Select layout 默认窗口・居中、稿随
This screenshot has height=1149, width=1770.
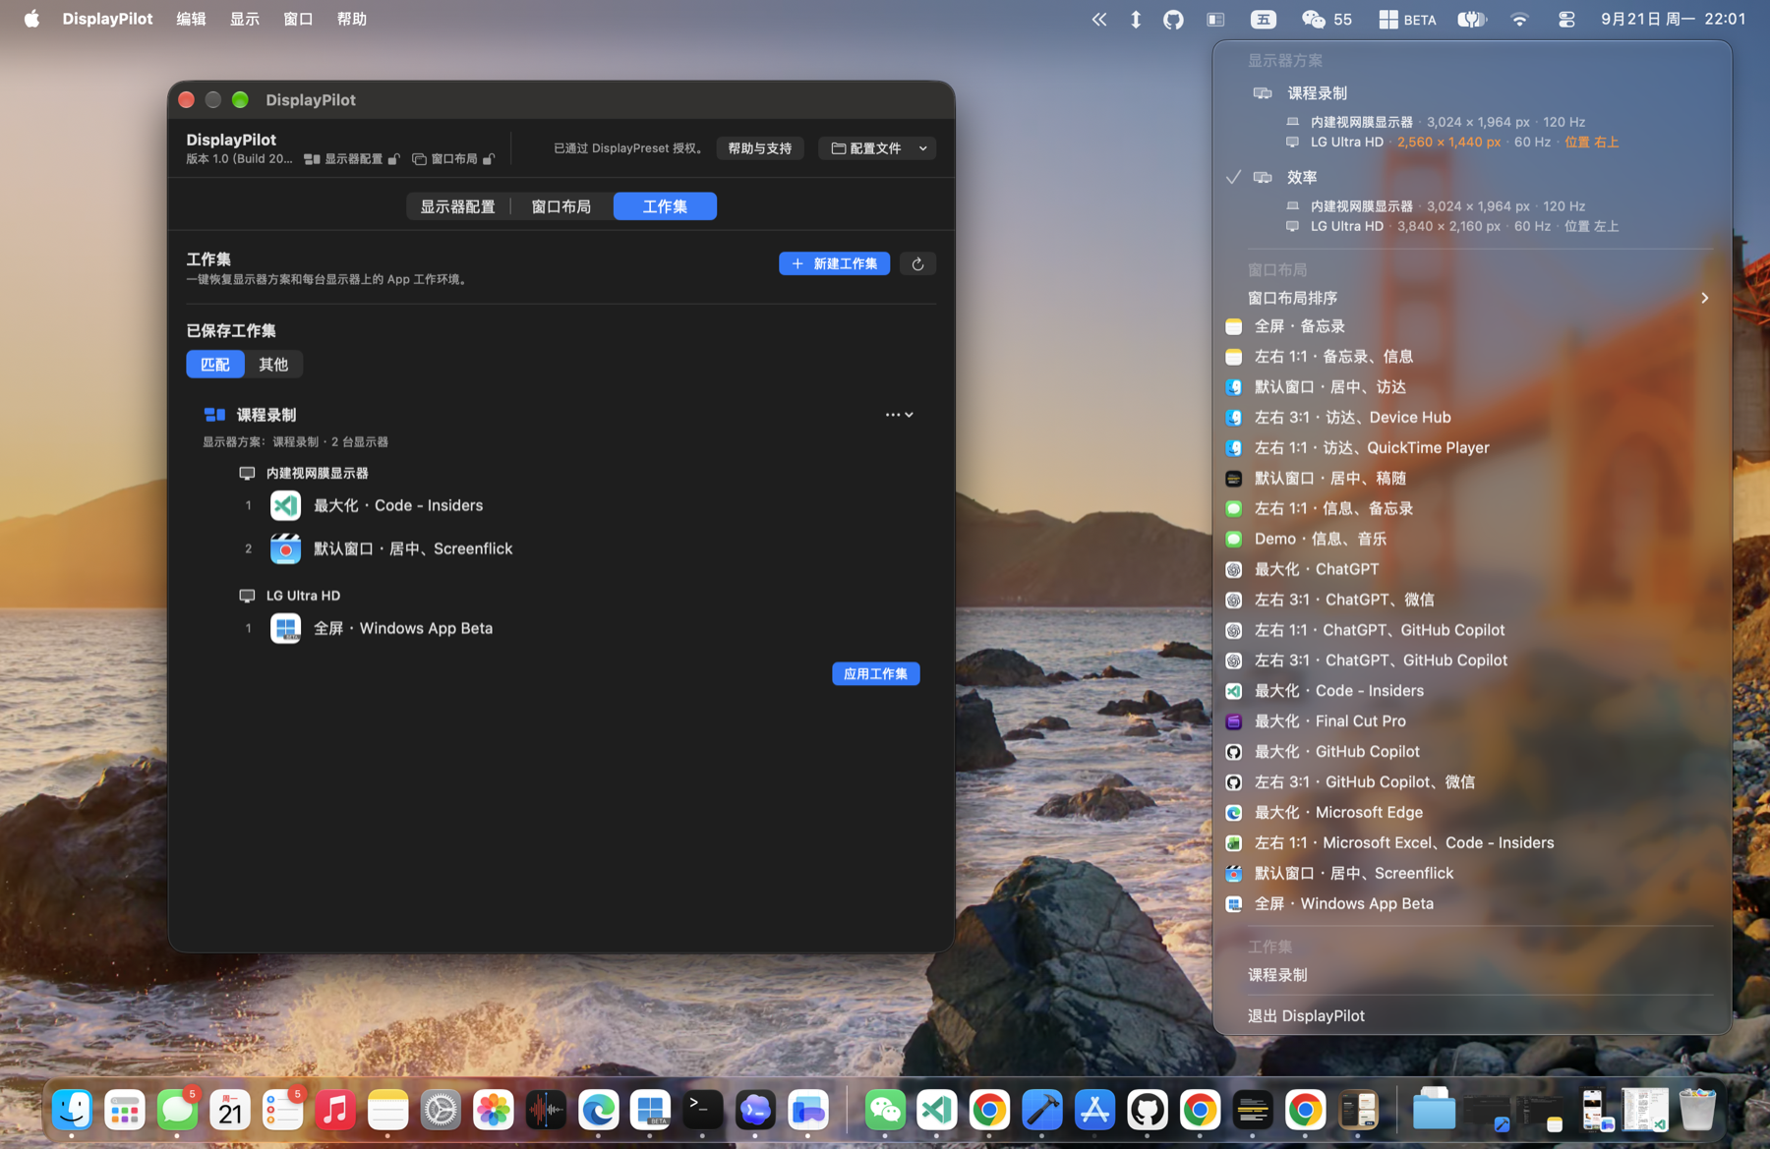pyautogui.click(x=1472, y=479)
